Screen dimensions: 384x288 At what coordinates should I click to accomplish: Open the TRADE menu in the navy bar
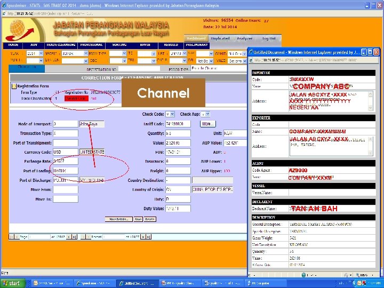[x=13, y=45]
